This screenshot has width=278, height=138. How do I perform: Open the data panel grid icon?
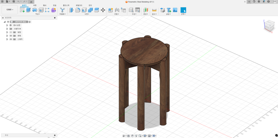tap(2, 2)
